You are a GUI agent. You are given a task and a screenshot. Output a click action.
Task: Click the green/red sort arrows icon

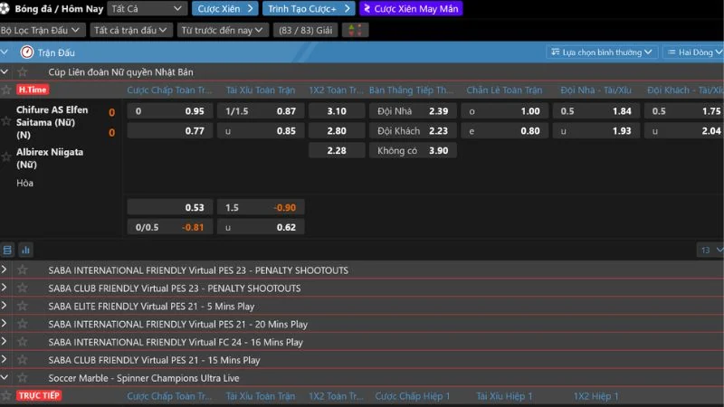(x=355, y=30)
